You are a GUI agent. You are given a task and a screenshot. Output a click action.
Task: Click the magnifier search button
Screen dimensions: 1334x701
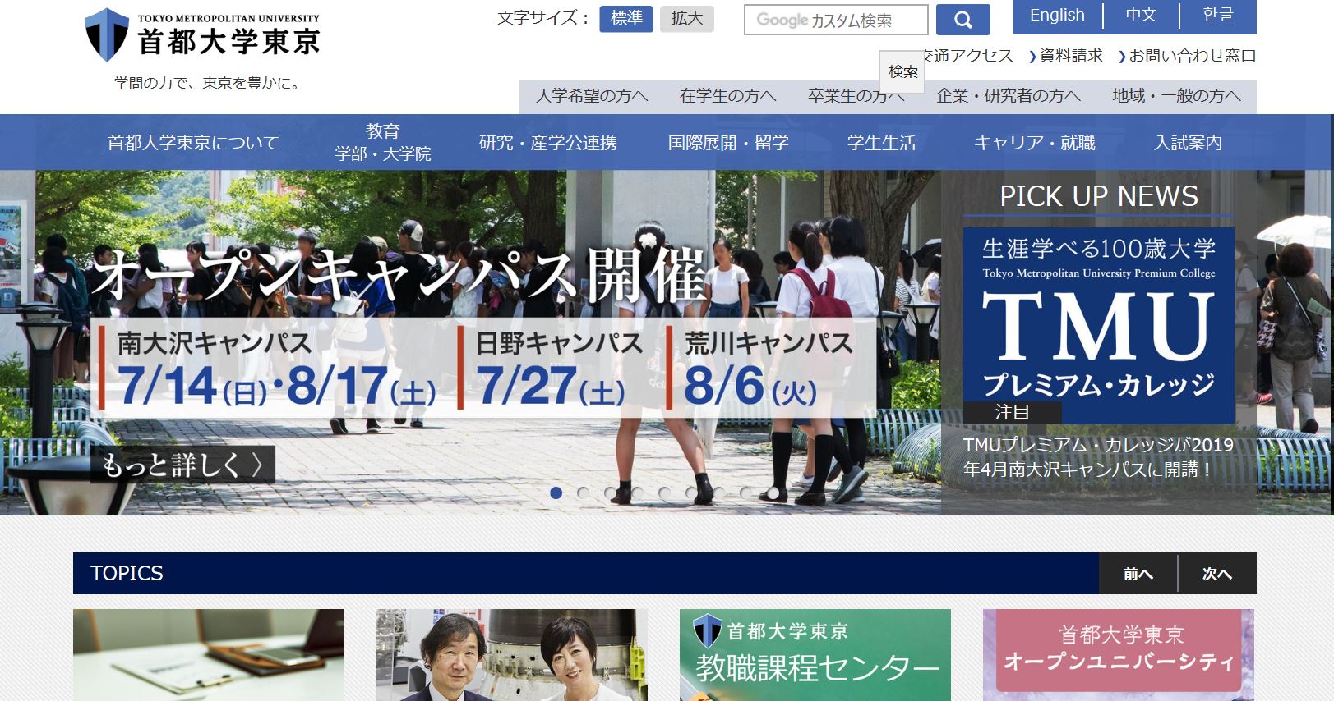(962, 20)
